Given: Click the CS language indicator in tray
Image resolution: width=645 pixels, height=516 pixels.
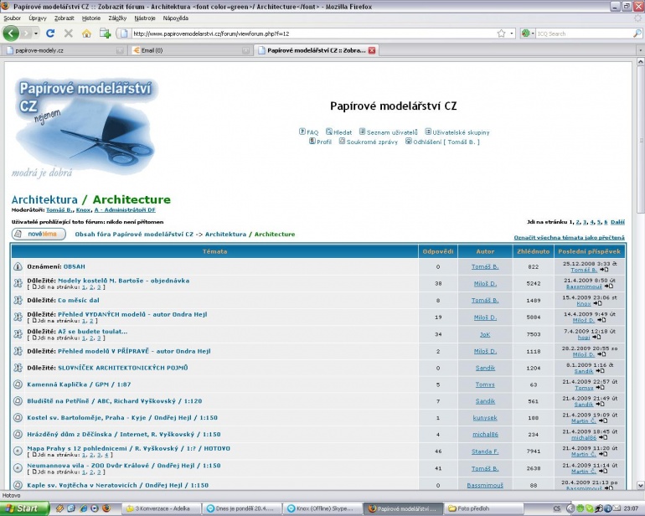Looking at the screenshot, I should [557, 508].
